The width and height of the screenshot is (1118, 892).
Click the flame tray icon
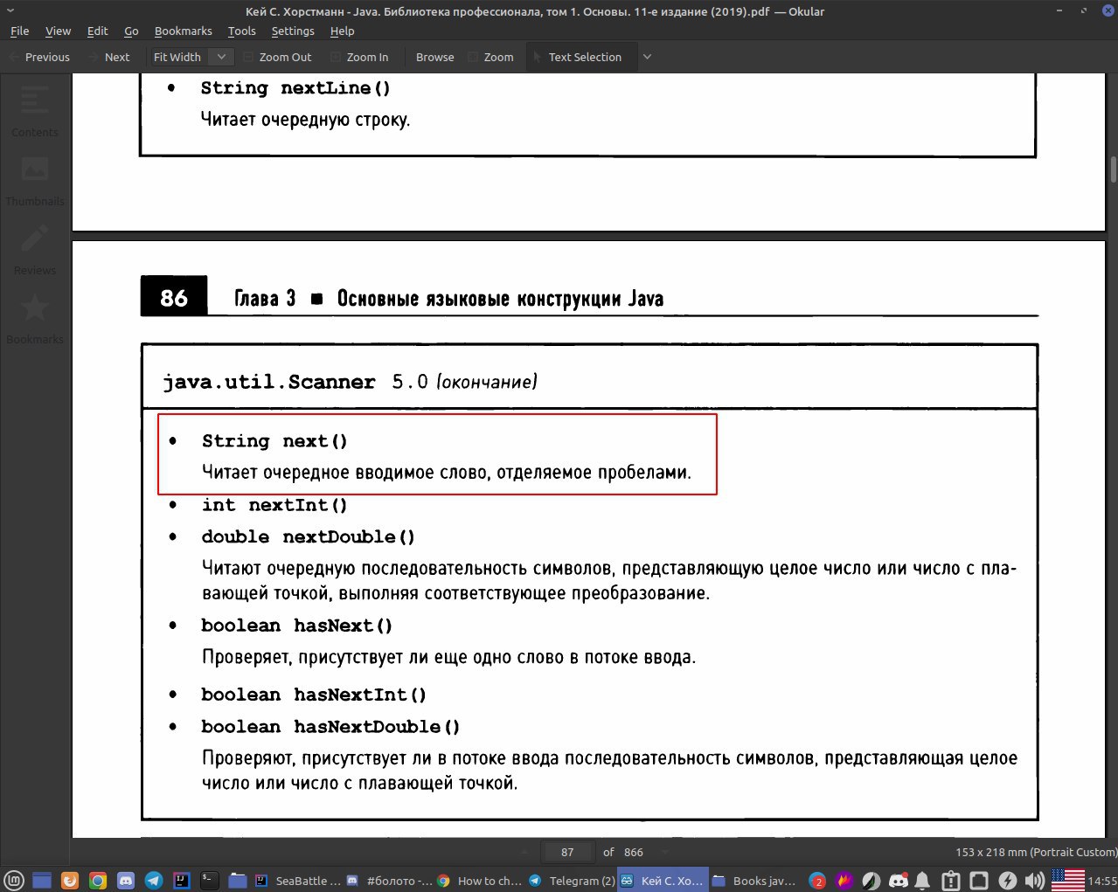click(844, 881)
